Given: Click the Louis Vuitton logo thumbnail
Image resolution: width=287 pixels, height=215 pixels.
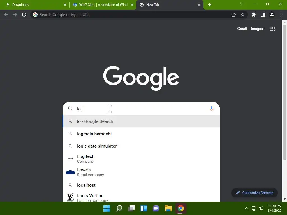Looking at the screenshot, I should [70, 197].
